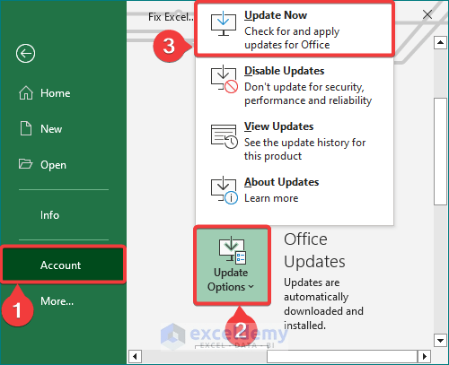Click the Update Options monitor icon
449x365 pixels.
click(233, 250)
